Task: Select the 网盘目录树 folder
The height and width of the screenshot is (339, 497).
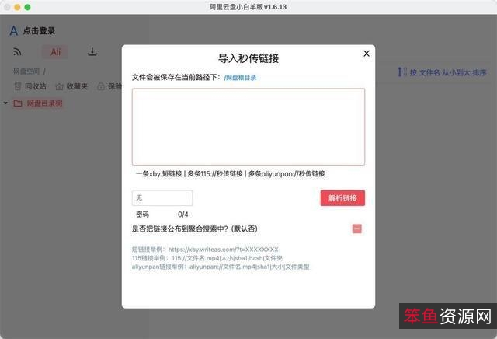Action: (38, 103)
